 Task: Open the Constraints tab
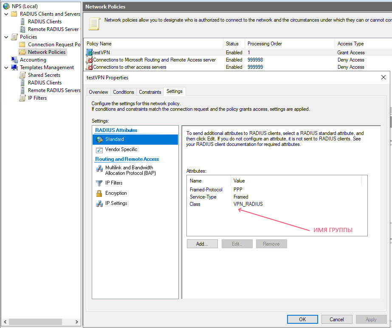[150, 92]
